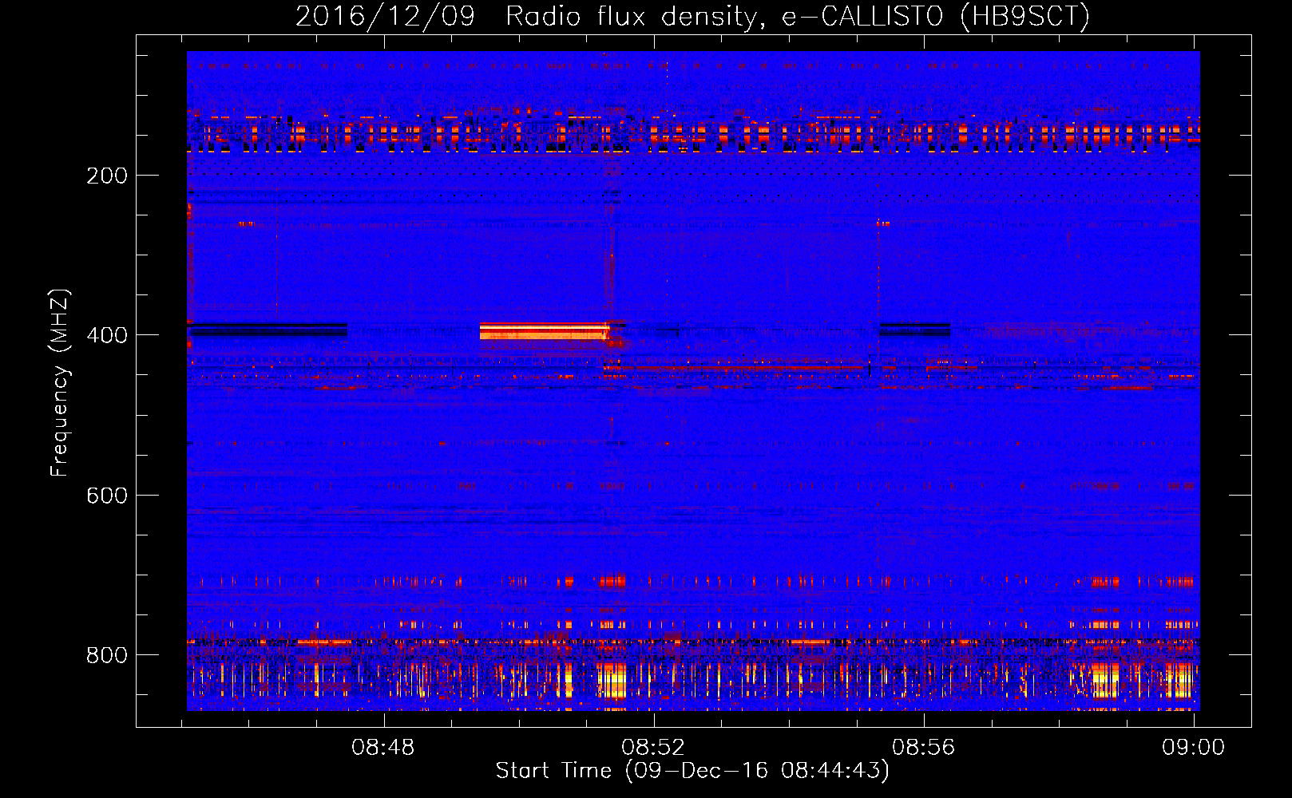Click the 08:56 time tick label
This screenshot has width=1292, height=798.
(923, 748)
